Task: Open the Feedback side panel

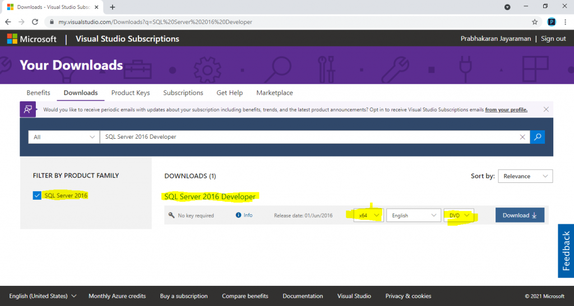Action: click(566, 251)
